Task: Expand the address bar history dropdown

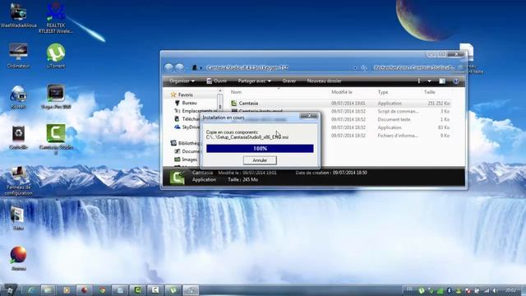Action: [355, 67]
